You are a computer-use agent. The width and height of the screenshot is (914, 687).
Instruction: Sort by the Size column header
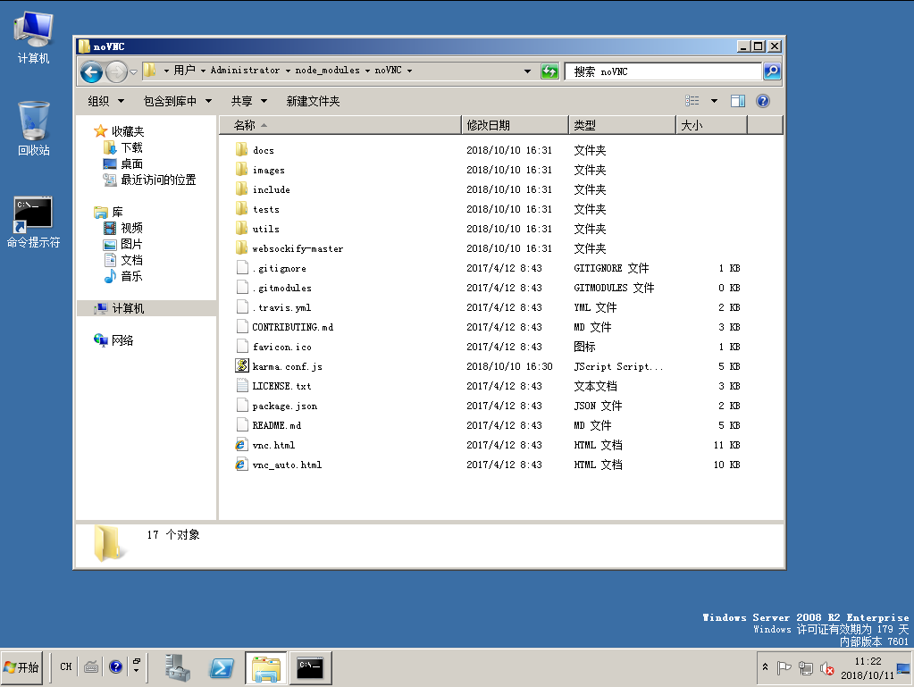711,125
